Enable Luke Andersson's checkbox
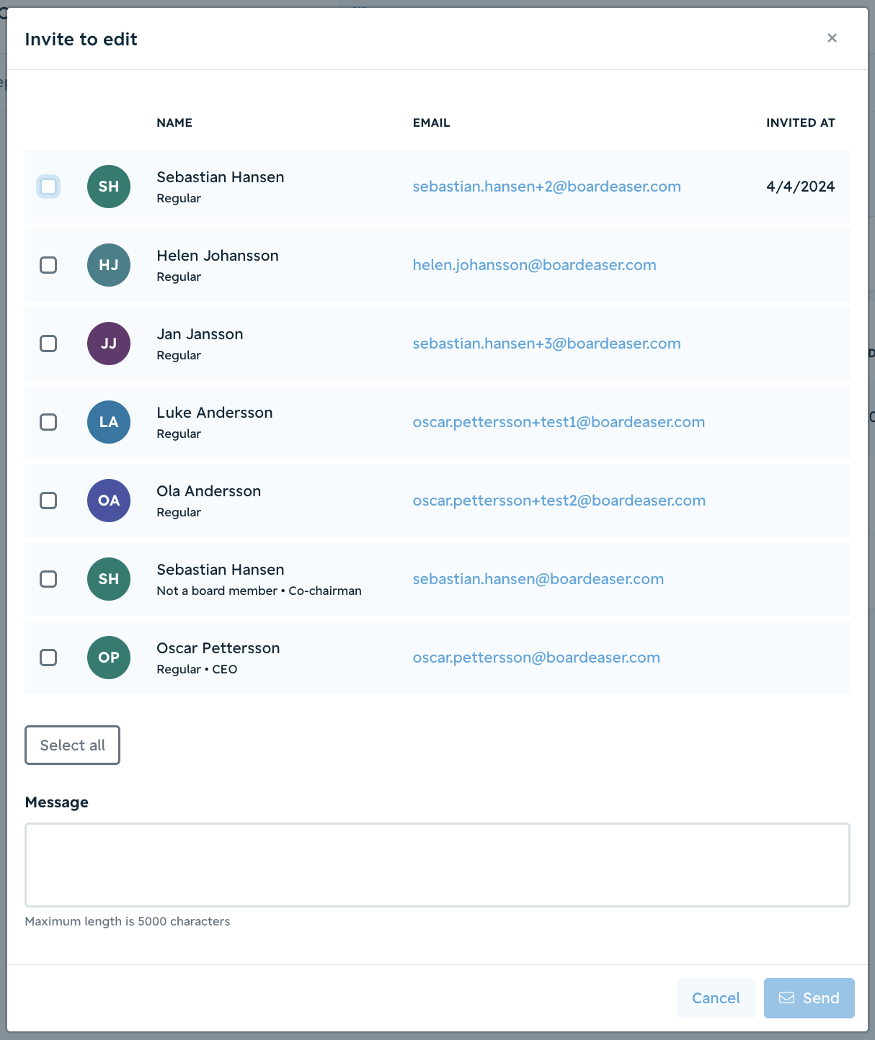Screen dimensions: 875x1040 coord(48,422)
